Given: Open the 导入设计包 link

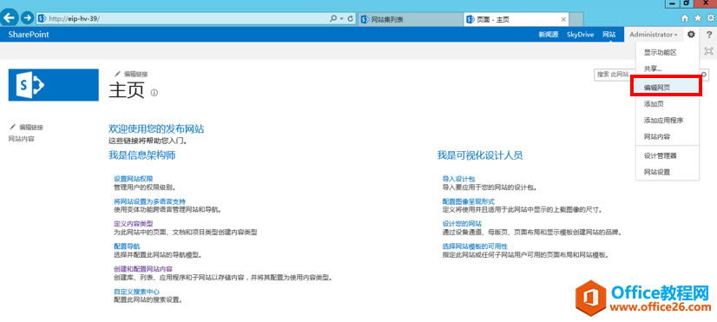Looking at the screenshot, I should click(458, 179).
